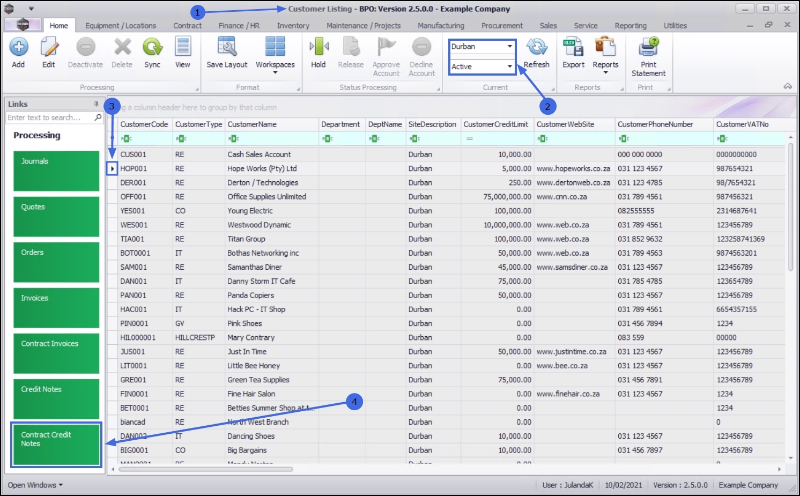Click the Edit pencil icon
Image resolution: width=800 pixels, height=496 pixels.
coord(49,47)
